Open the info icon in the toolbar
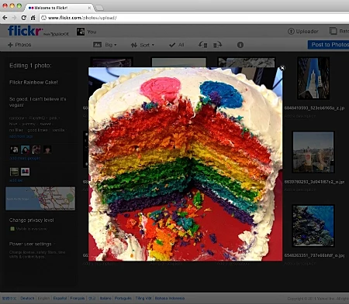Image resolution: width=349 pixels, height=304 pixels. click(x=240, y=45)
